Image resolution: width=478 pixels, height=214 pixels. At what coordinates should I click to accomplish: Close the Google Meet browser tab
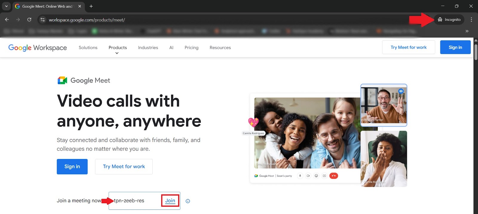pos(79,6)
